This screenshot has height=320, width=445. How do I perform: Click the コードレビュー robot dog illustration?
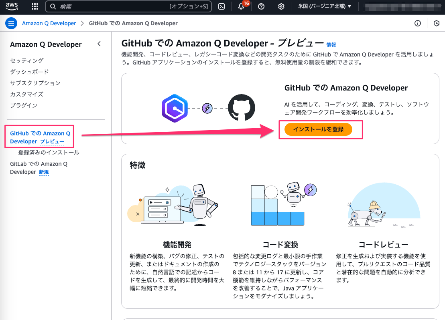click(x=384, y=205)
